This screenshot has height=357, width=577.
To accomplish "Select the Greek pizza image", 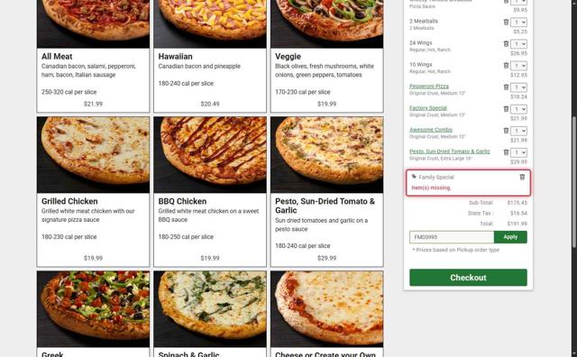I will [93, 309].
